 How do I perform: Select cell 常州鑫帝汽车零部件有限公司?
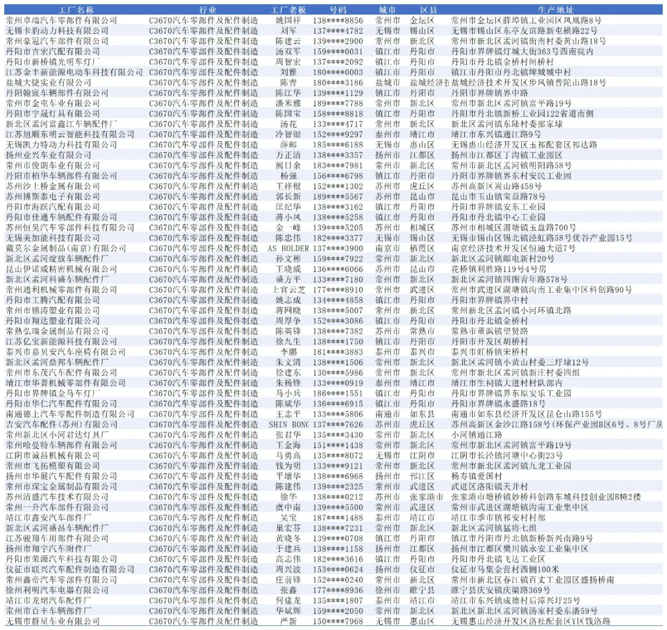[x=61, y=580]
